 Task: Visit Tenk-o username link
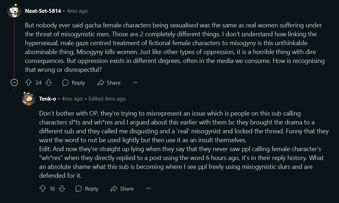point(48,99)
